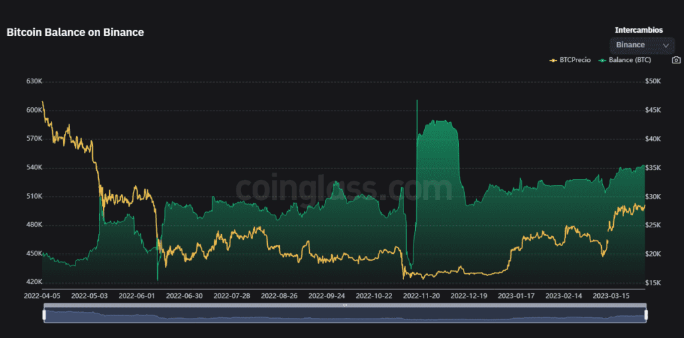The width and height of the screenshot is (684, 338).
Task: Click the $20K right axis label
Action: click(653, 253)
